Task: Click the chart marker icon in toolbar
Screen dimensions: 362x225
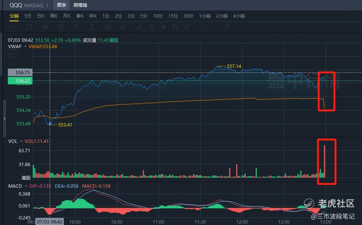Action: pyautogui.click(x=123, y=27)
